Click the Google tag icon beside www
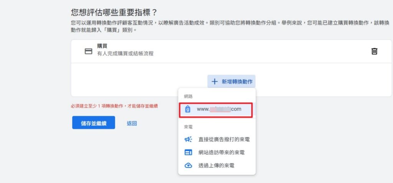Viewport: 393px width, 183px height. tap(188, 109)
